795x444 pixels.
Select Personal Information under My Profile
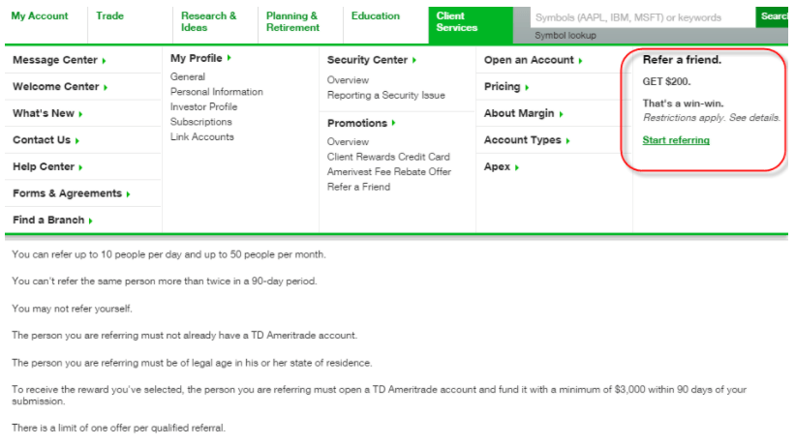(217, 92)
